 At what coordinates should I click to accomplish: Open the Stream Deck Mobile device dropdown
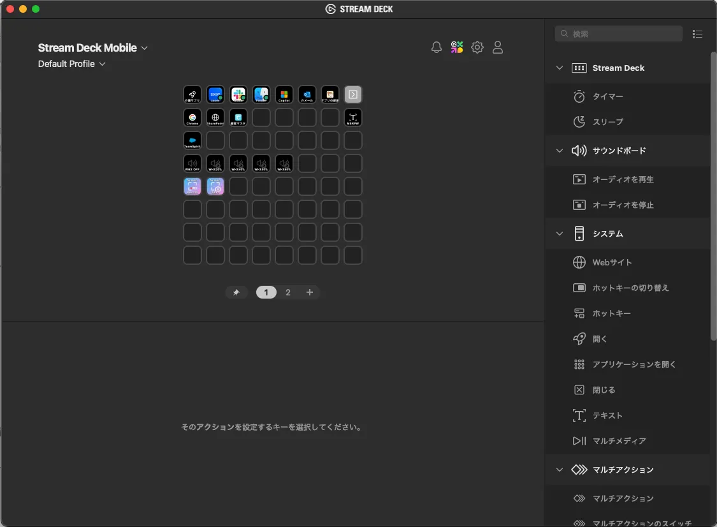point(93,48)
